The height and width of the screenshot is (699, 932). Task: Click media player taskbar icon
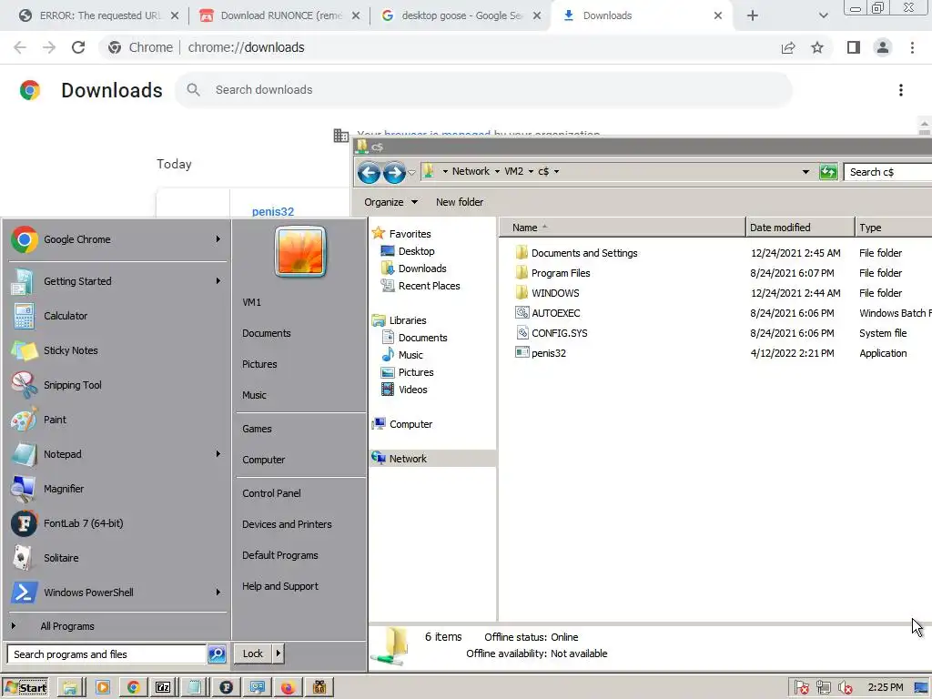(103, 688)
